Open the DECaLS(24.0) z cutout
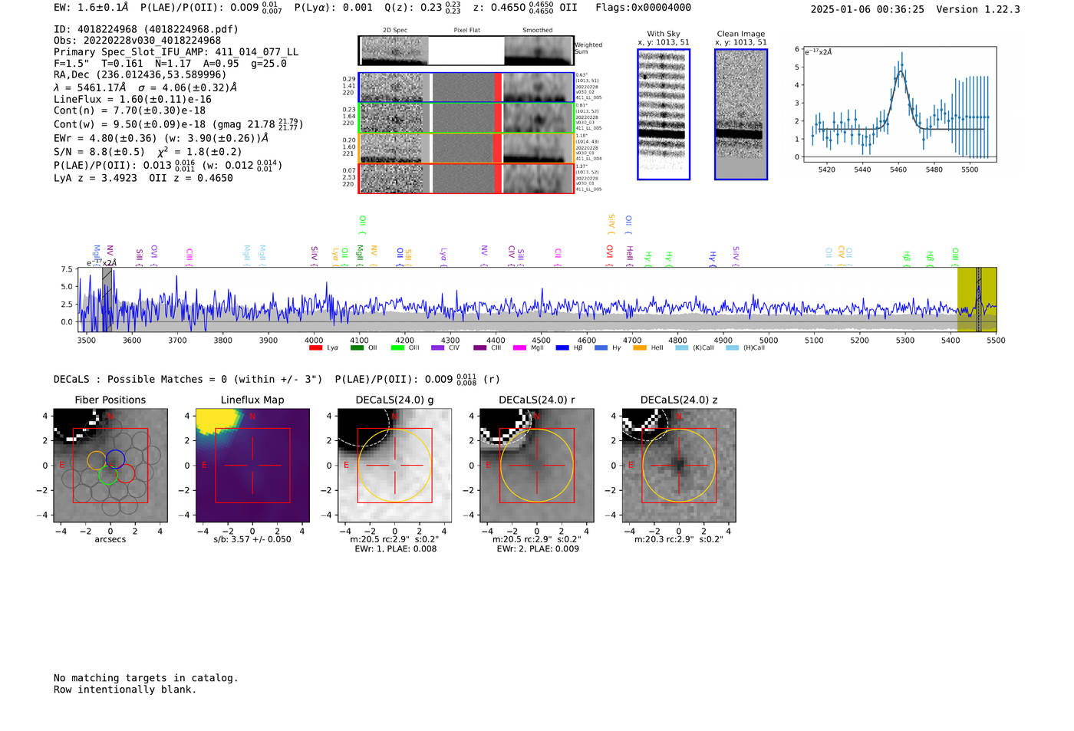 click(x=678, y=465)
